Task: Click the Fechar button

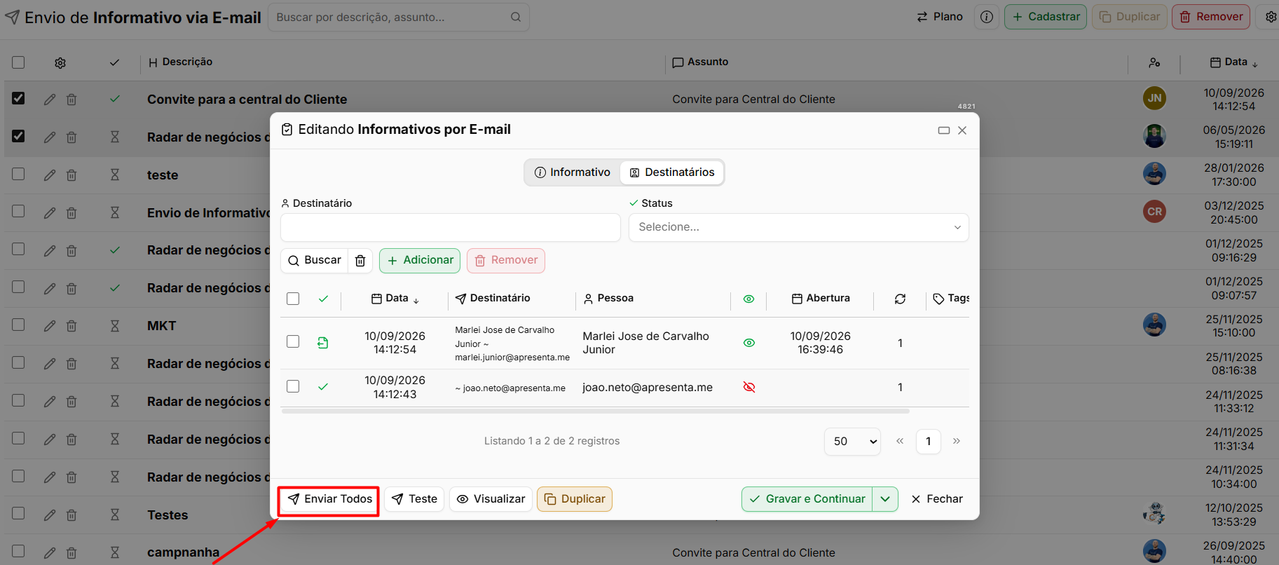Action: tap(937, 499)
